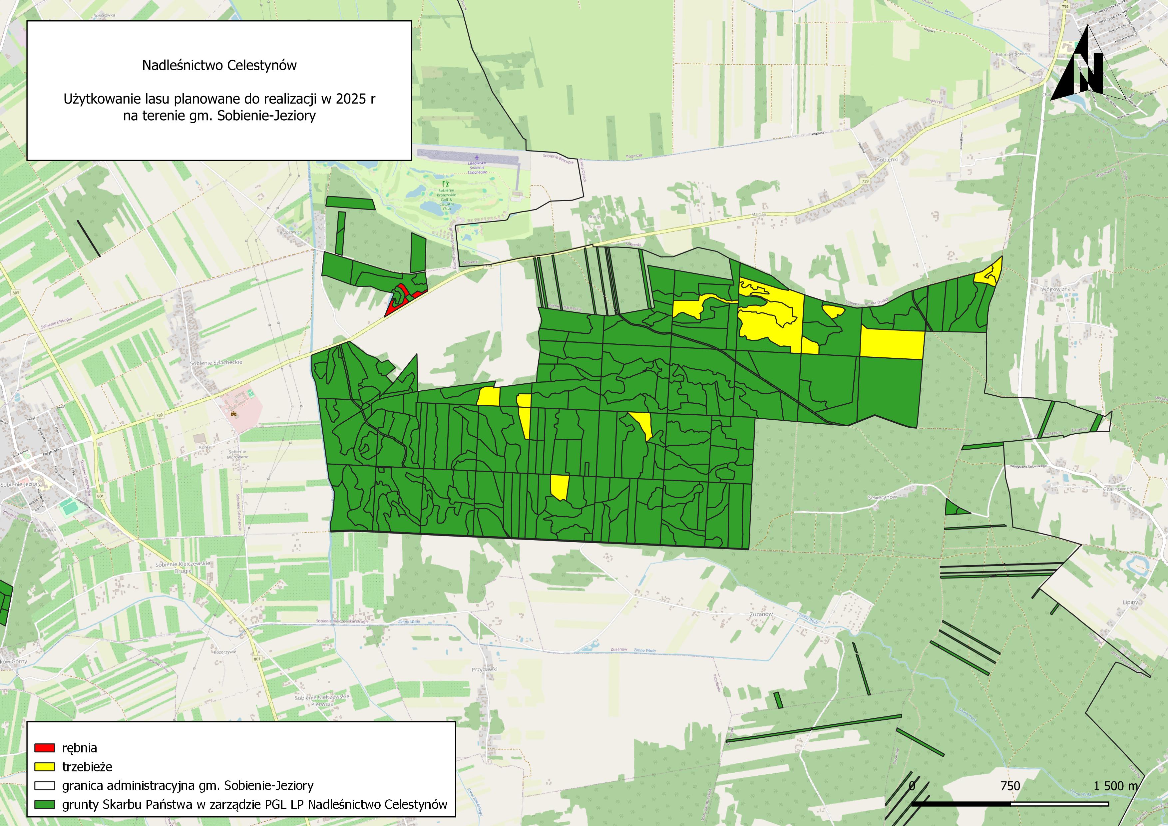The width and height of the screenshot is (1168, 826).
Task: Click the Nadleśnictwo Celestynów title text
Action: 219,66
